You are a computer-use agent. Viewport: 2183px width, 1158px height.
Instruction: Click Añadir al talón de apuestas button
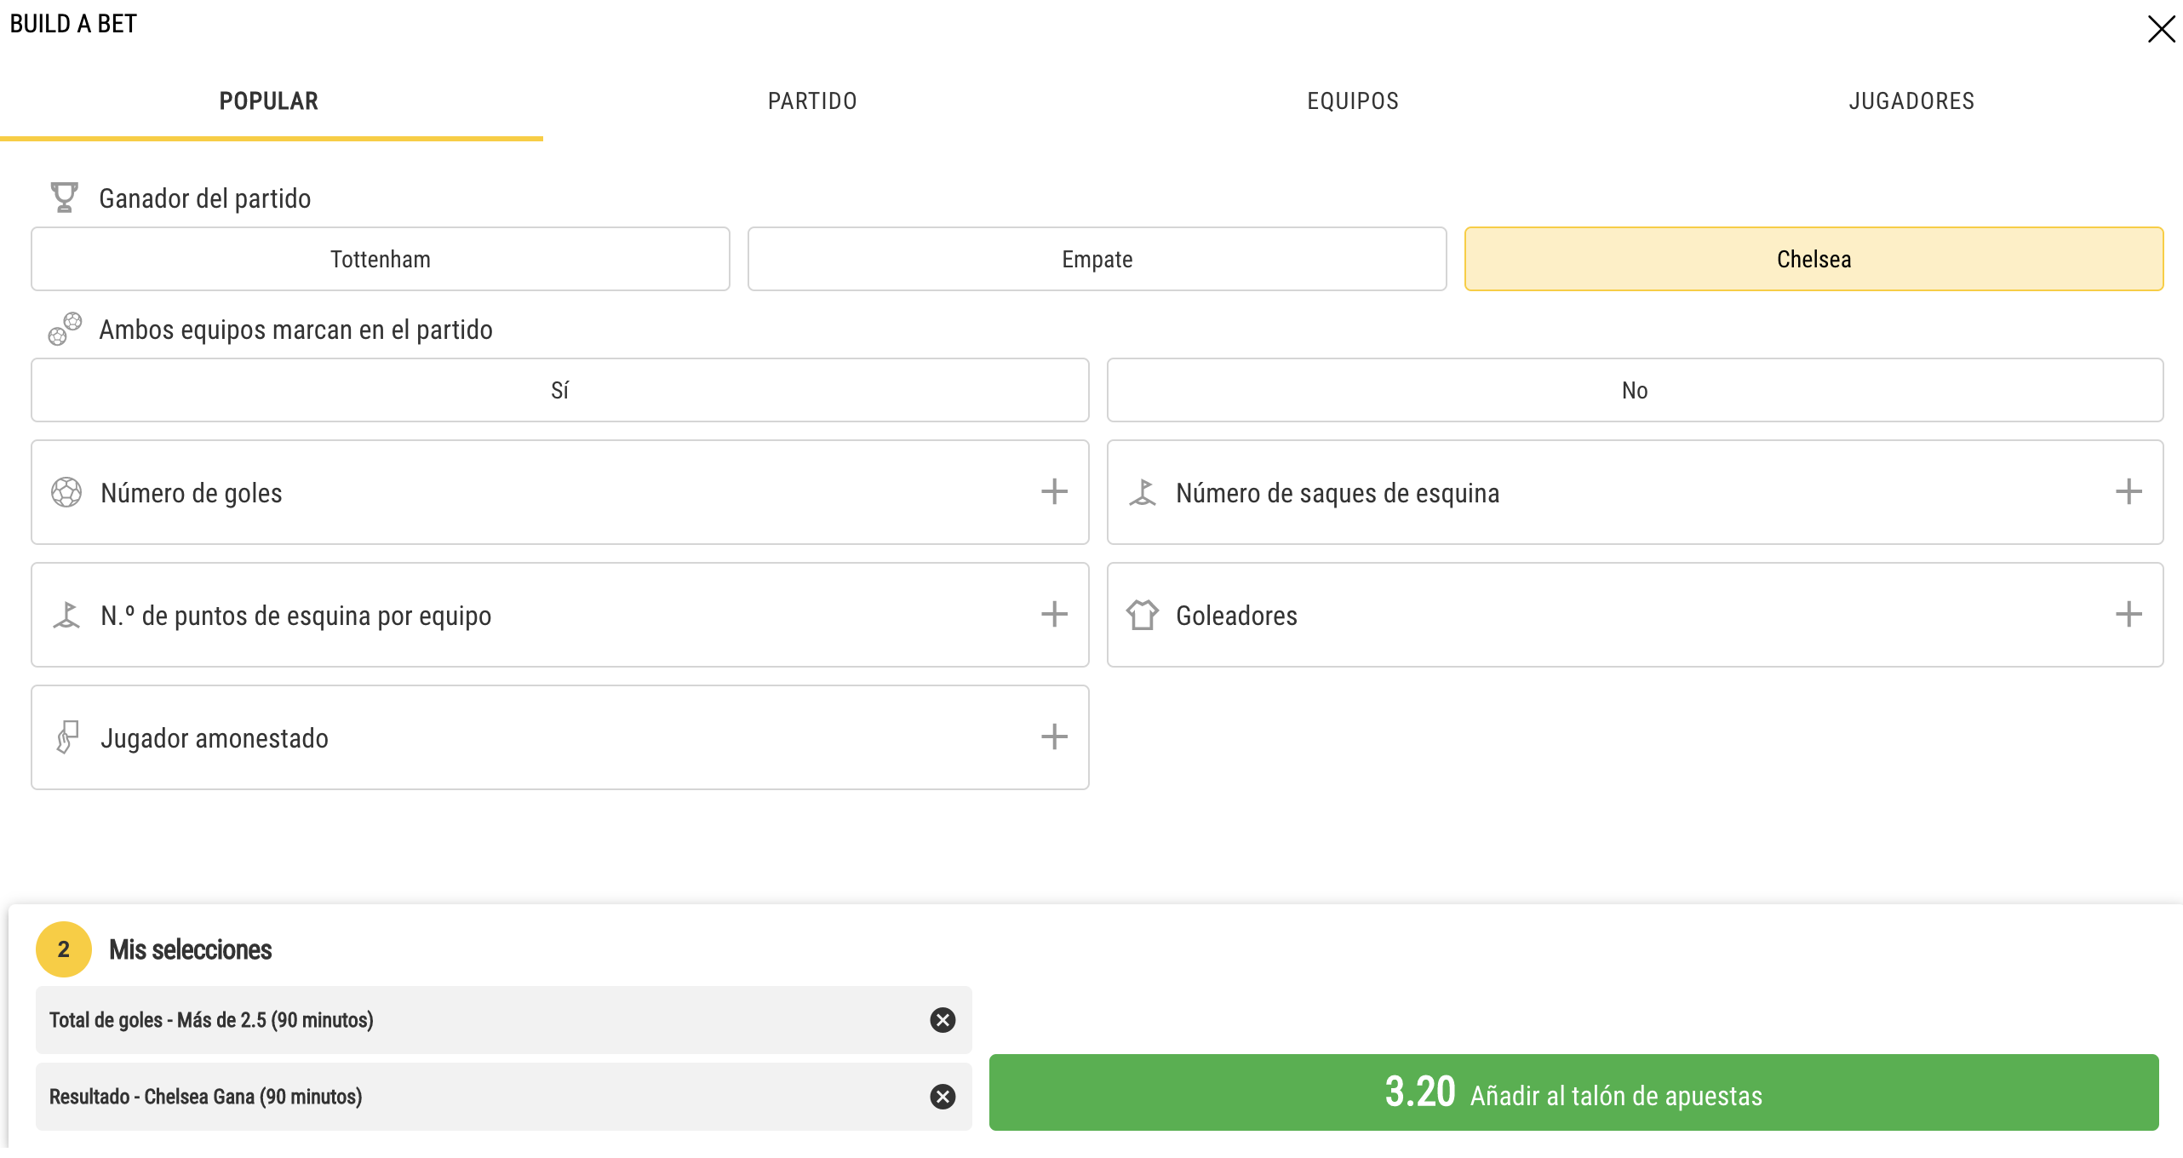coord(1573,1092)
